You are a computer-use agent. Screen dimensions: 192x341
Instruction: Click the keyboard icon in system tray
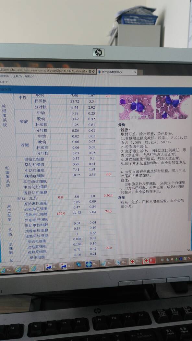click(162, 259)
